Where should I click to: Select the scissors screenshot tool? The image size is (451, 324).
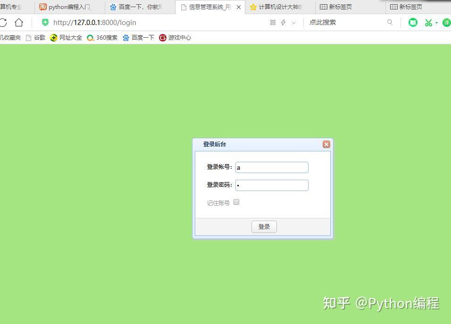click(x=428, y=22)
